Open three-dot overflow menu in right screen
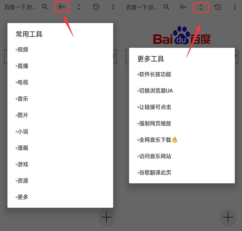This screenshot has width=242, height=231. click(235, 7)
